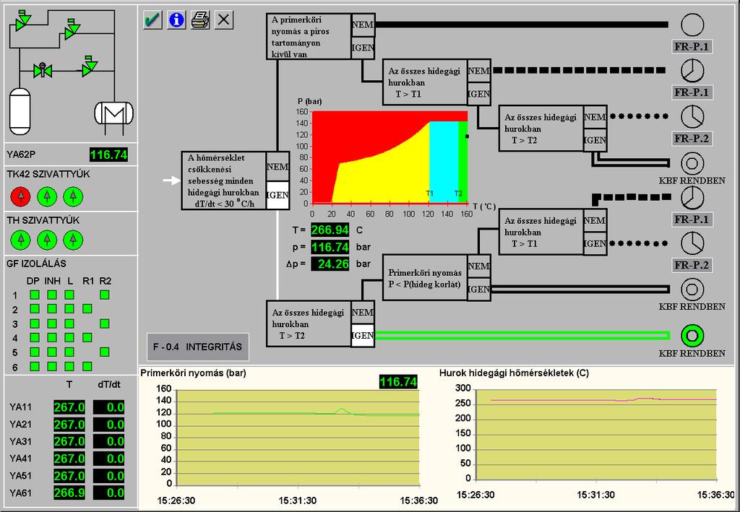The width and height of the screenshot is (740, 512).
Task: Click the F-0.4 INTEGRITÁS button
Action: point(198,347)
